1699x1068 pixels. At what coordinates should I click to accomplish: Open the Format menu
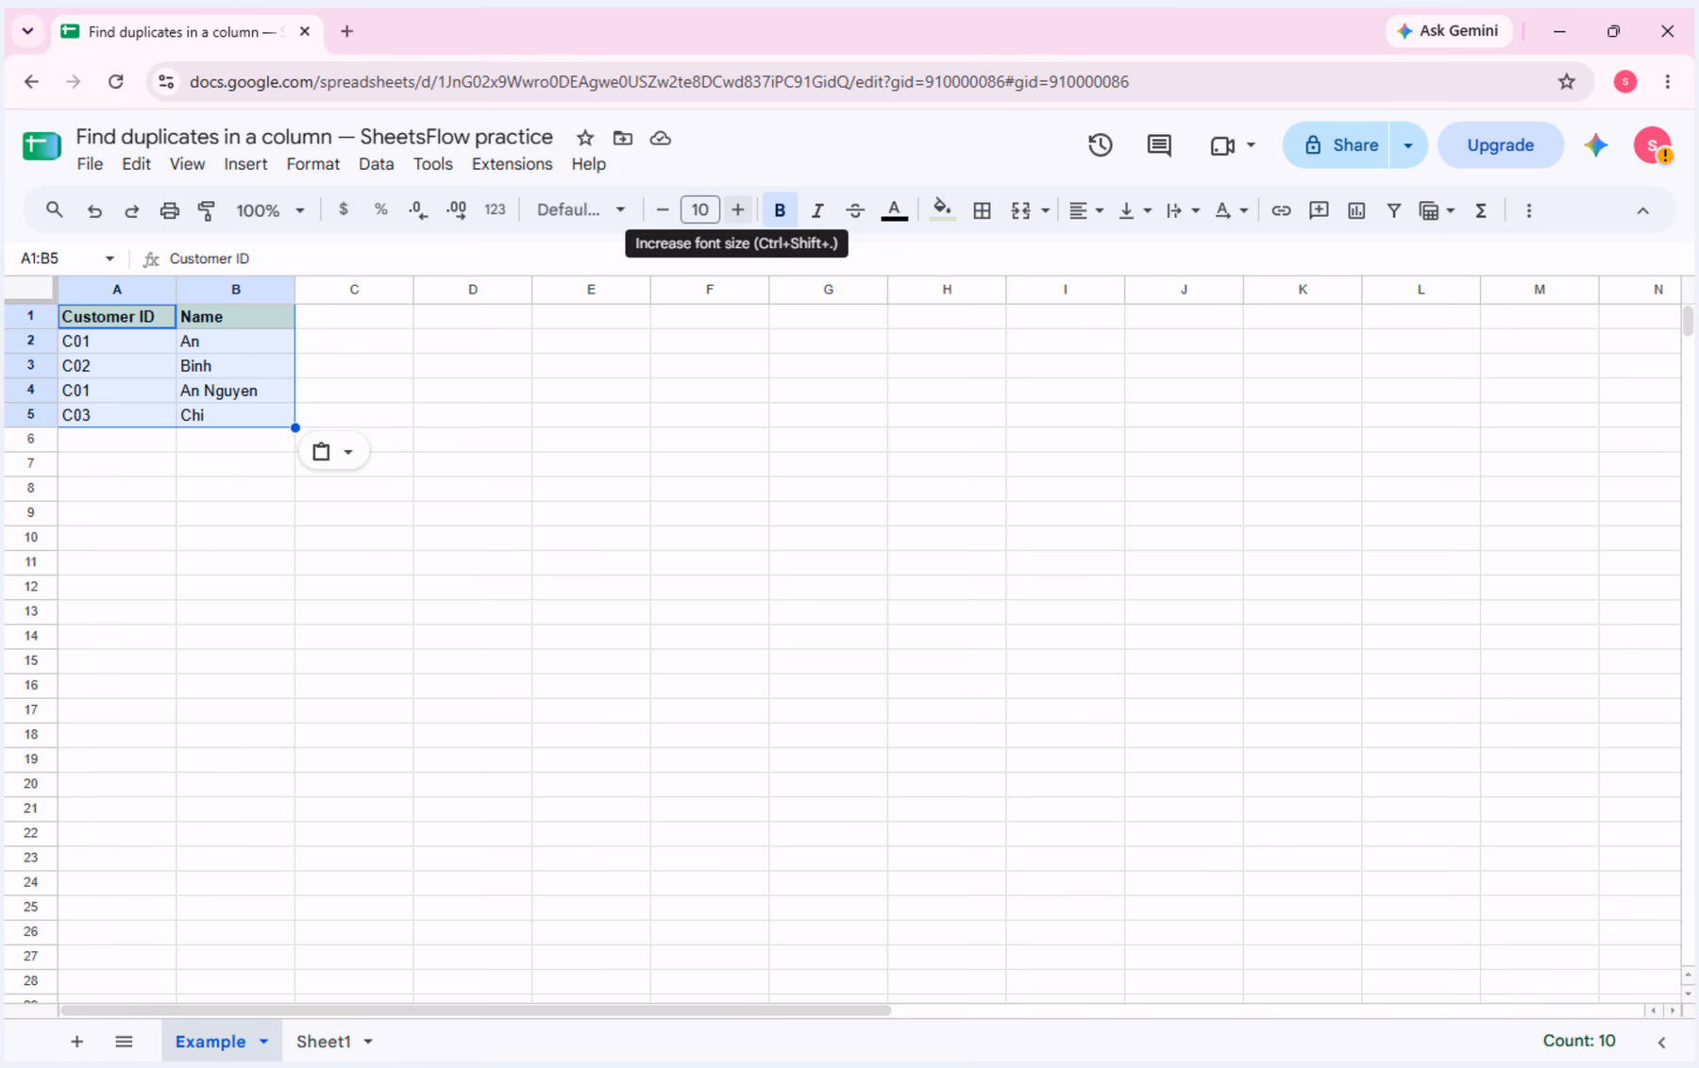point(312,164)
